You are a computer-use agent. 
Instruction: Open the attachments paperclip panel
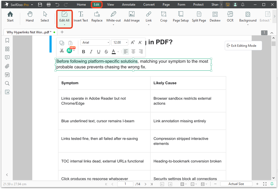(x=7, y=66)
